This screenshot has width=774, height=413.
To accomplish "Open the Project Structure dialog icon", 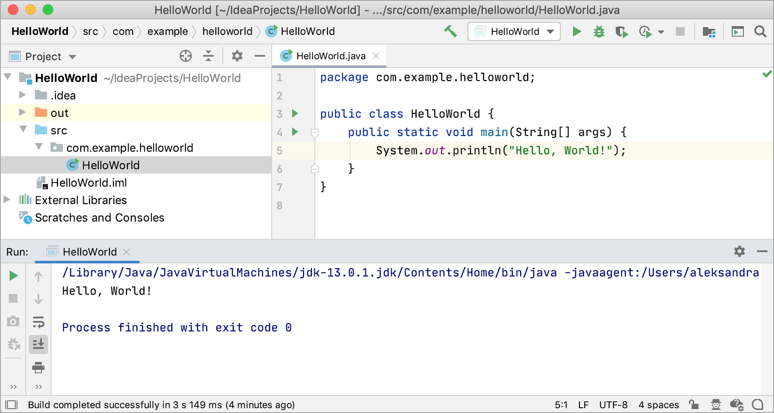I will 709,32.
